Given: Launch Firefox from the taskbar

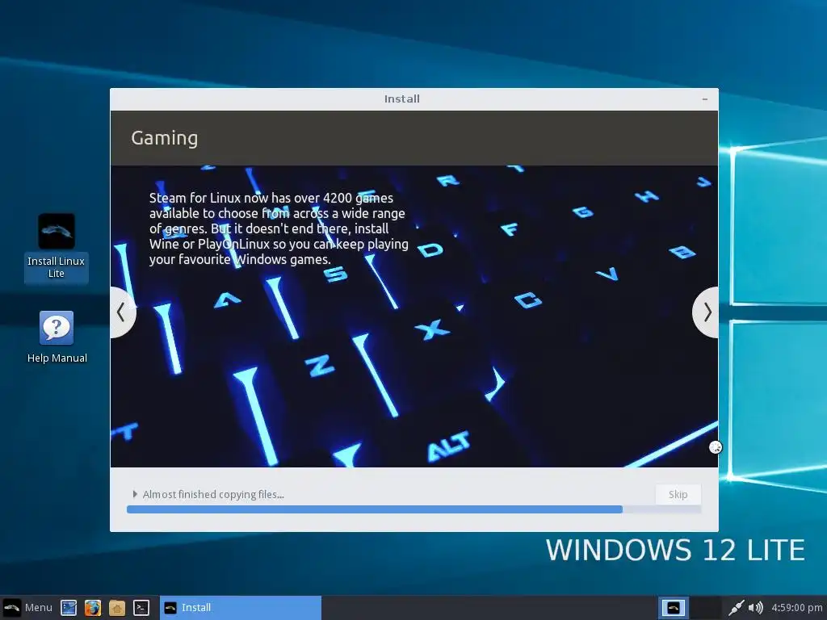Looking at the screenshot, I should pyautogui.click(x=93, y=608).
